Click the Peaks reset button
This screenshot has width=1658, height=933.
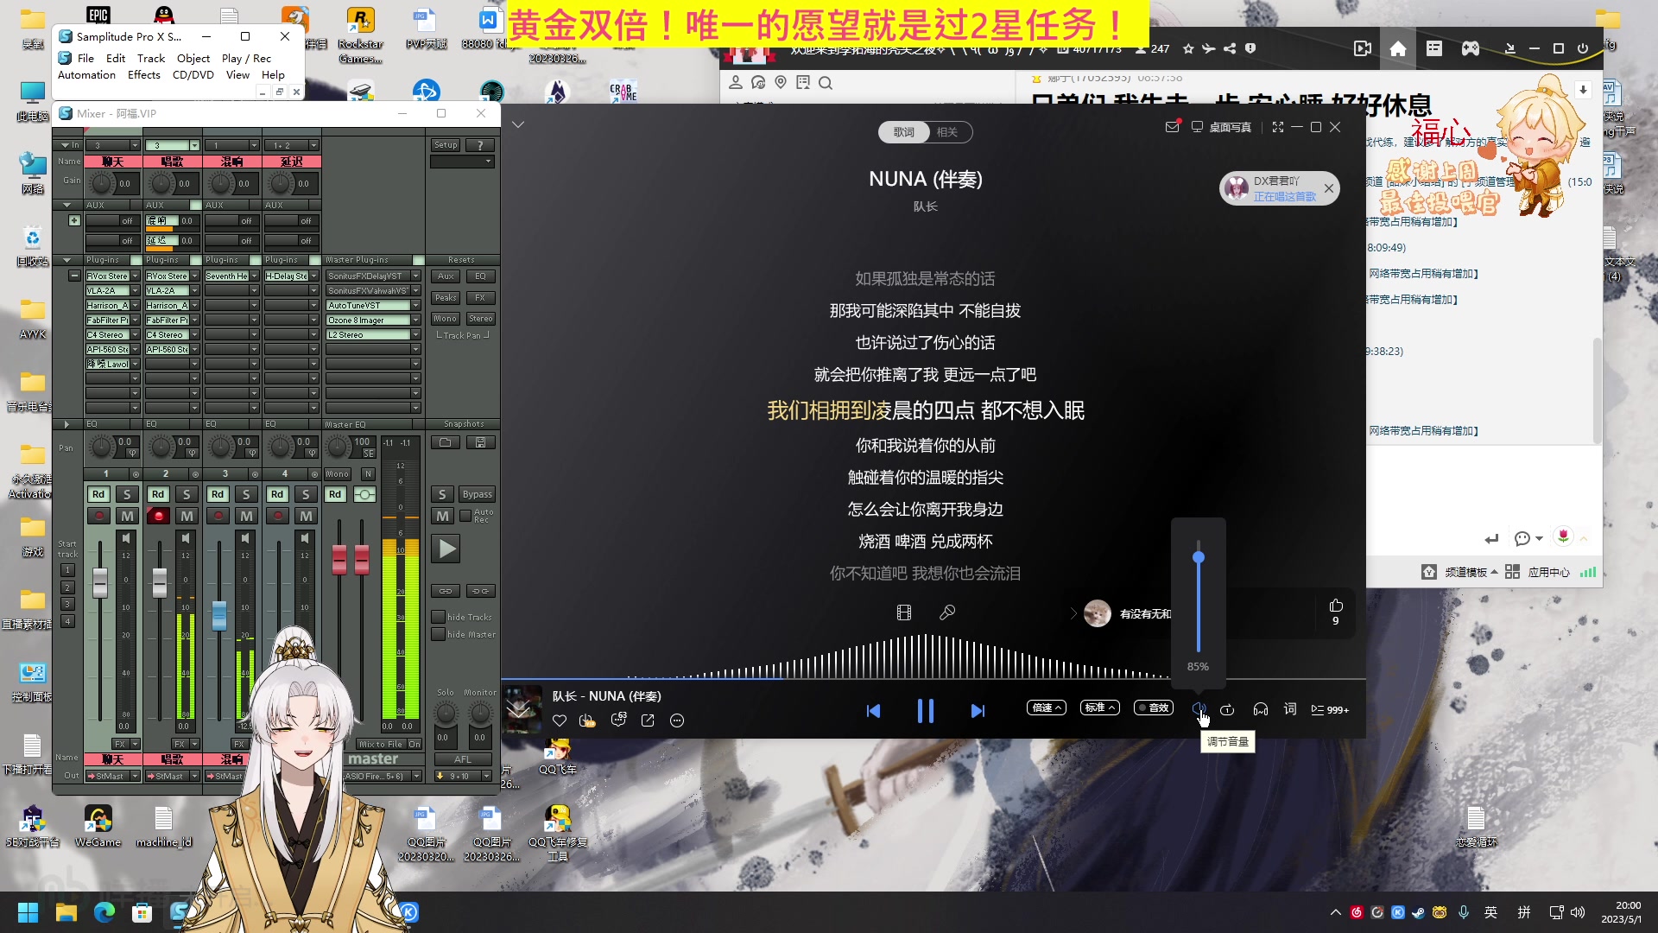click(x=446, y=297)
